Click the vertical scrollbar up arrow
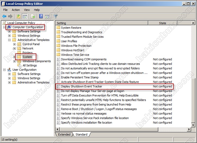Viewport: 197px width, 143px height. pos(193,23)
